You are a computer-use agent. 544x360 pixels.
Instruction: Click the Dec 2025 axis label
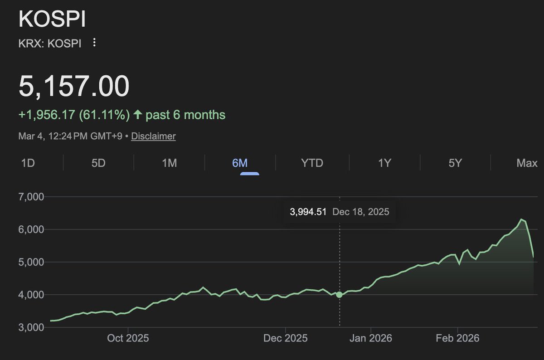click(x=286, y=338)
